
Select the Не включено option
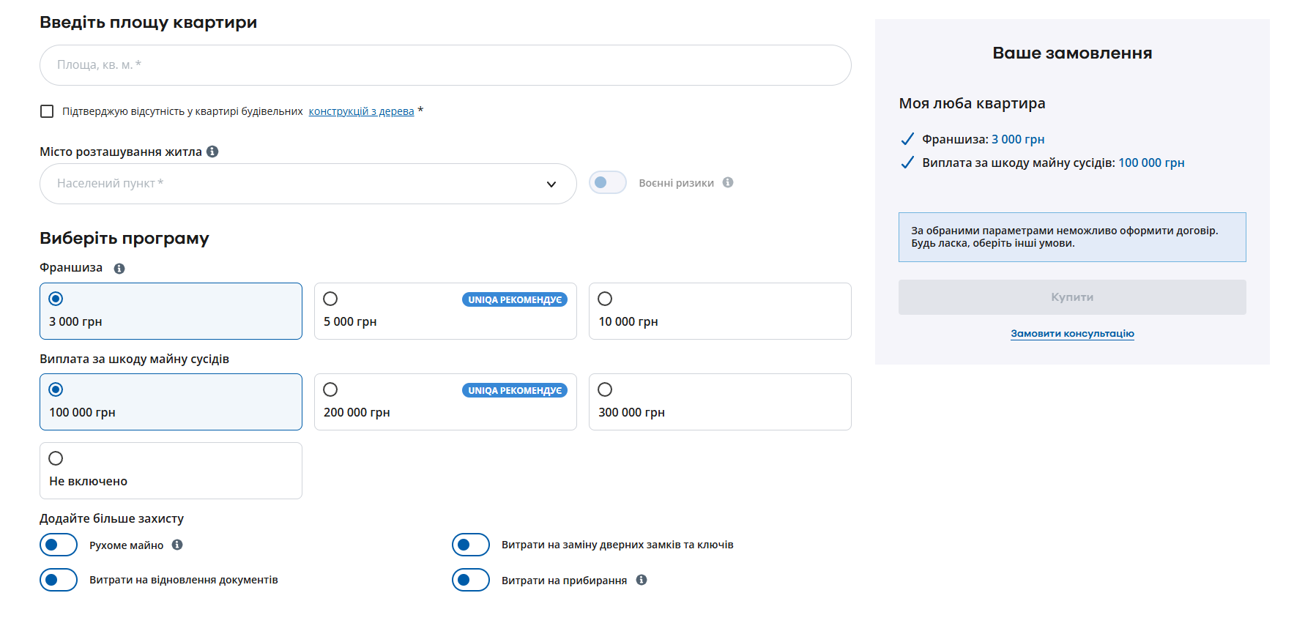[56, 458]
